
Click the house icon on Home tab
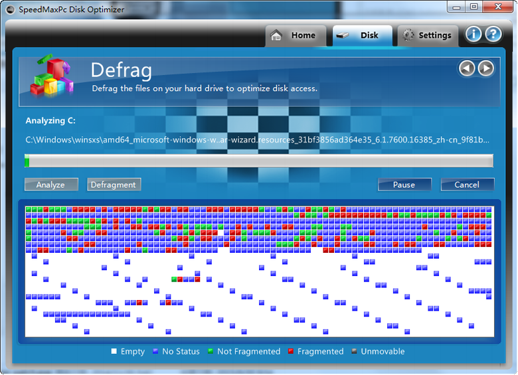277,36
